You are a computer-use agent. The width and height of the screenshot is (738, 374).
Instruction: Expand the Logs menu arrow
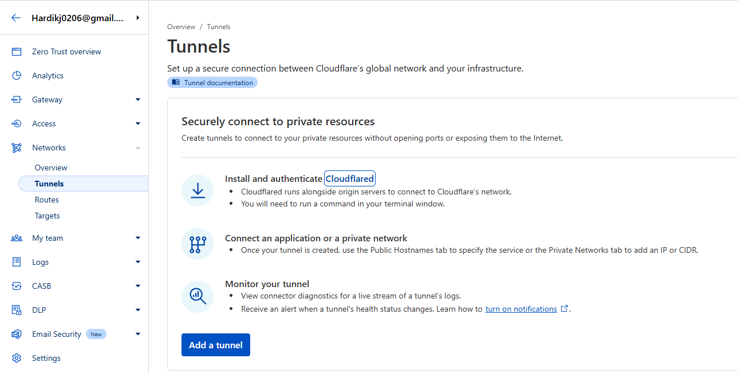[x=138, y=262]
